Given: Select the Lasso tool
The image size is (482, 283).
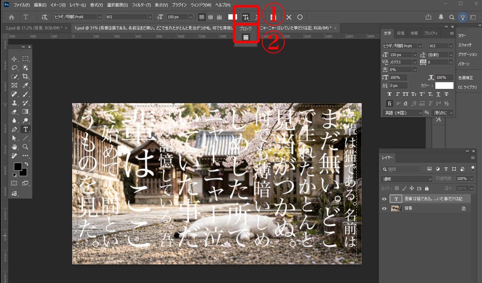Looking at the screenshot, I should (14, 67).
